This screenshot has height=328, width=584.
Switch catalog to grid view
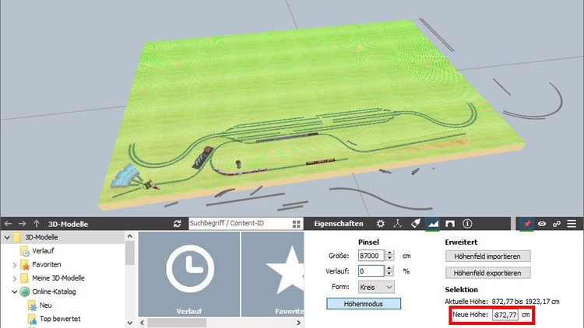297,224
